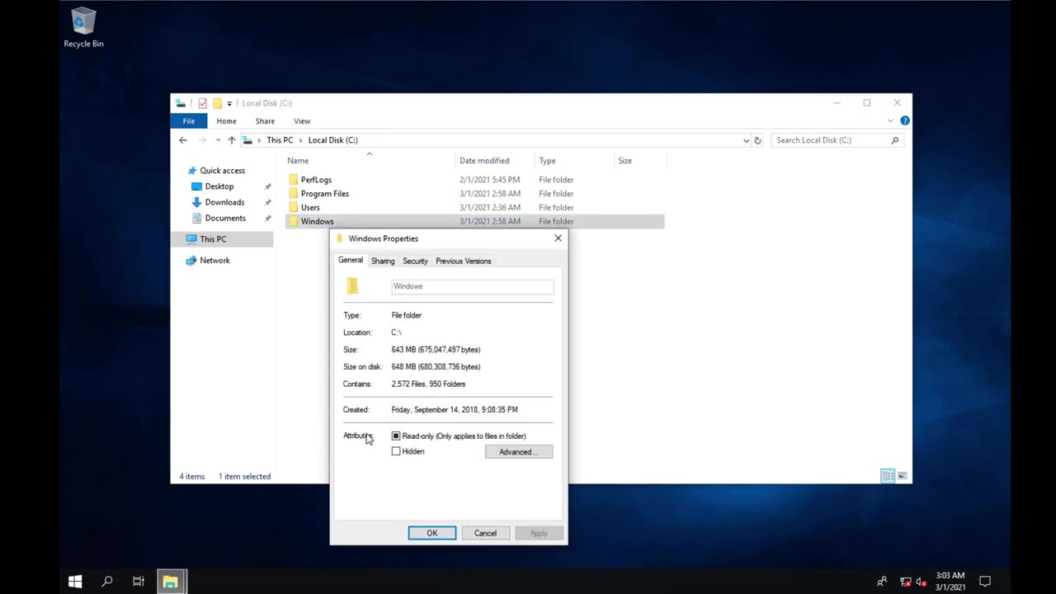1056x594 pixels.
Task: Click Cancel in Windows Properties dialog
Action: point(485,533)
